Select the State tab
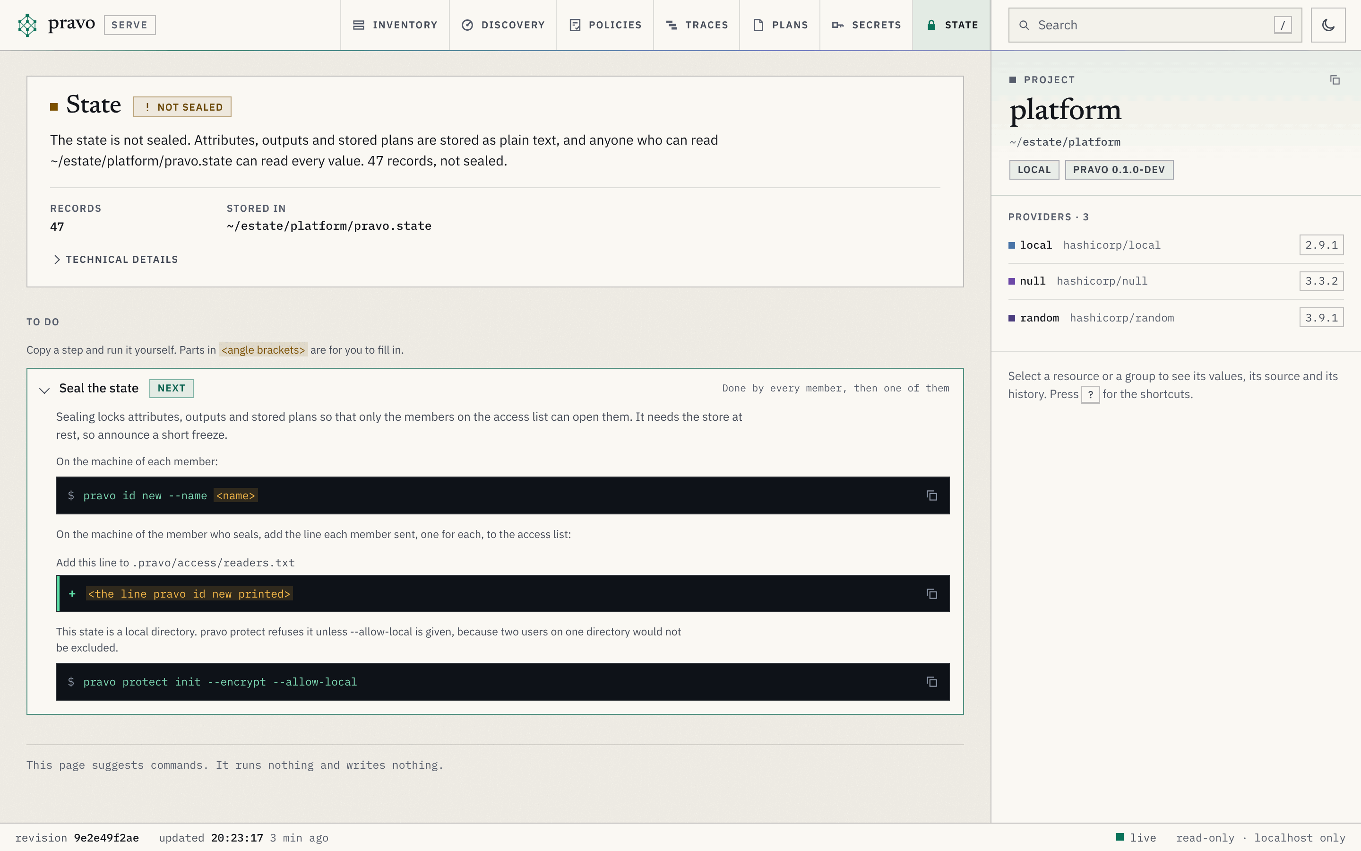Image resolution: width=1361 pixels, height=851 pixels. [952, 25]
